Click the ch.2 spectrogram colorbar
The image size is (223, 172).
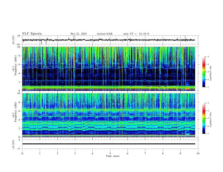(x=204, y=118)
